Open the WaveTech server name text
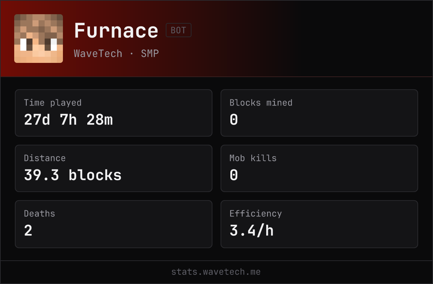 point(98,53)
